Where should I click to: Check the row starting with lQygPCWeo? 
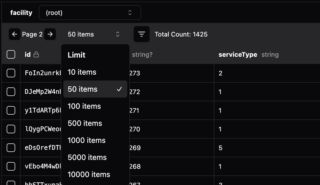pos(11,129)
